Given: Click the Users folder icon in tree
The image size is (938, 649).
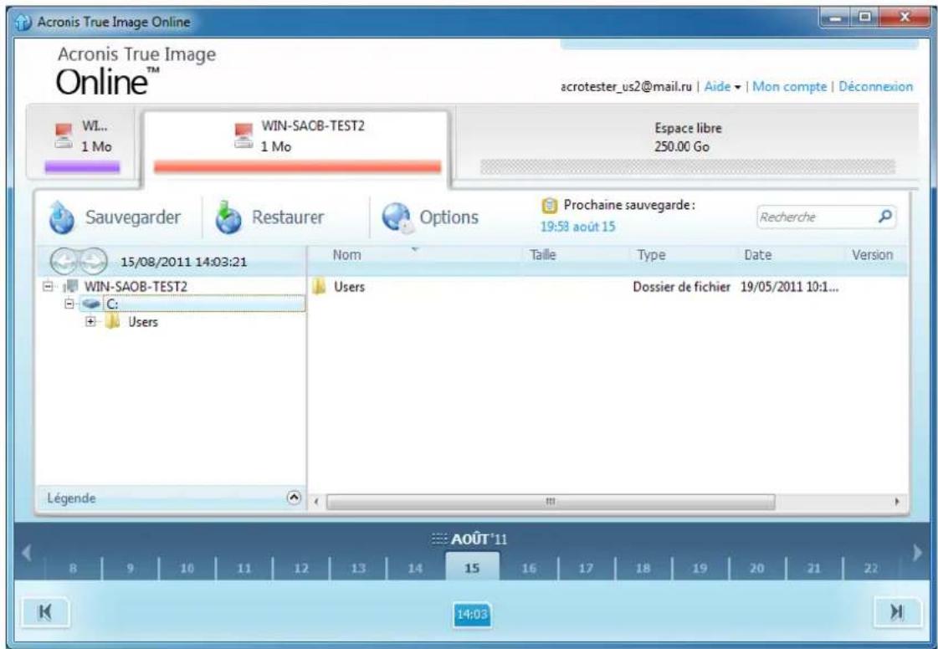Looking at the screenshot, I should (112, 322).
